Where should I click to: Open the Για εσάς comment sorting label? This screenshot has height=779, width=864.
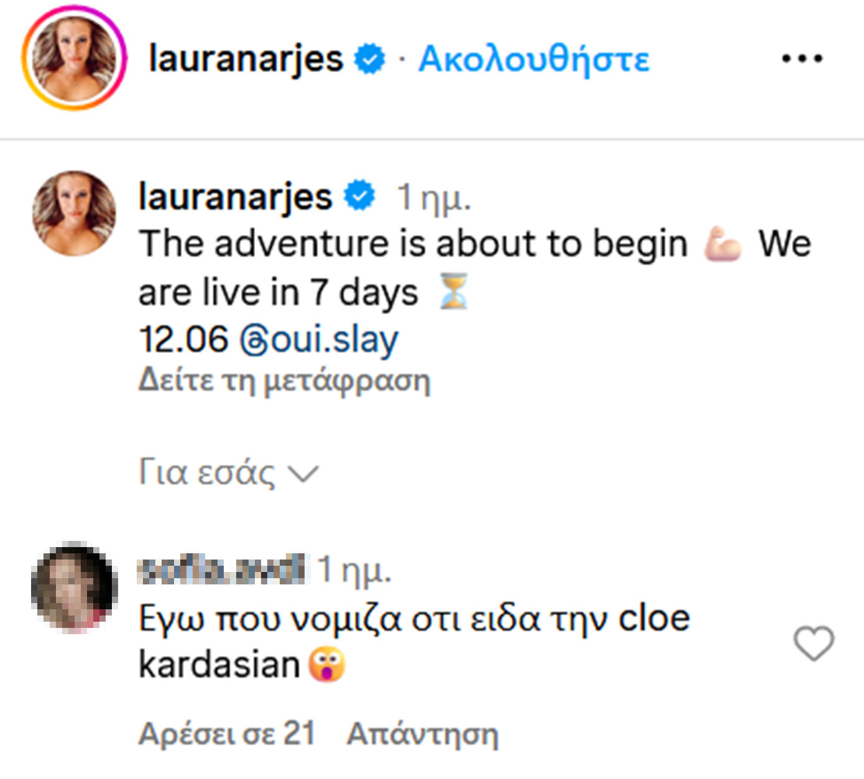[x=207, y=472]
